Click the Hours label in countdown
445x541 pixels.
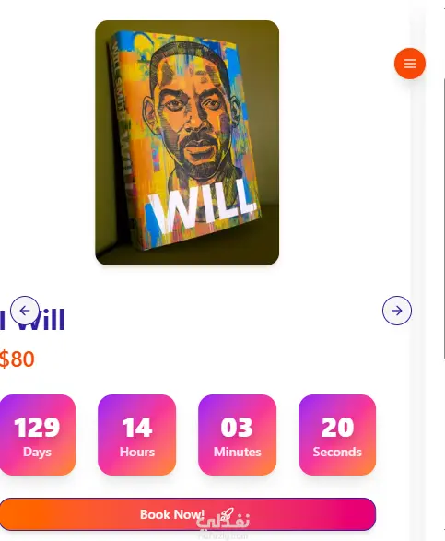[137, 452]
